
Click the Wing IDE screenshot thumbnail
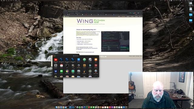[x=115, y=41]
